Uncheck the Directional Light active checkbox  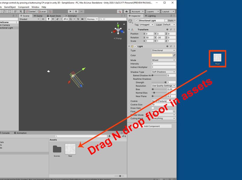(x=137, y=20)
